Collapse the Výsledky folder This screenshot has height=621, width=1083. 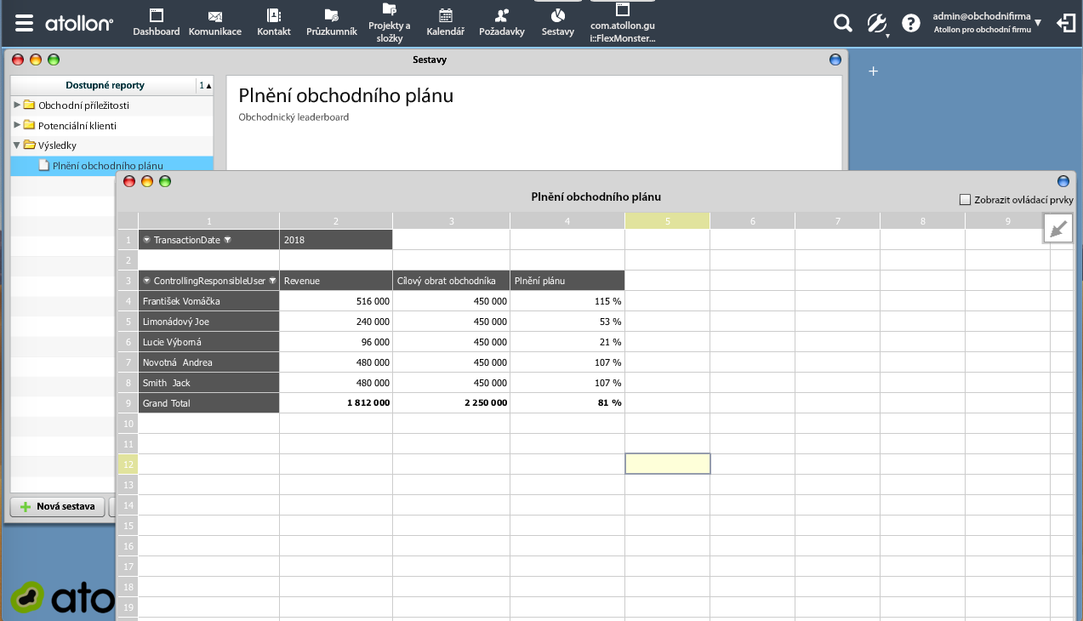click(17, 145)
